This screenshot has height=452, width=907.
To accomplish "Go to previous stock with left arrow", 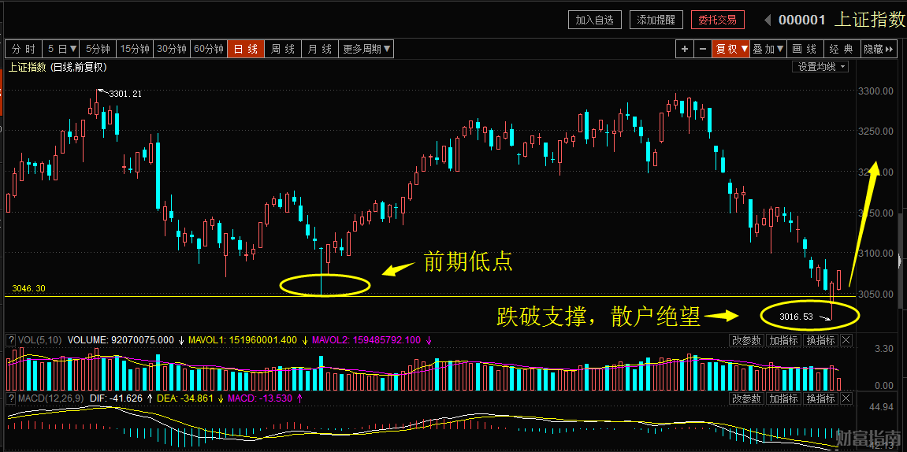I will click(768, 20).
